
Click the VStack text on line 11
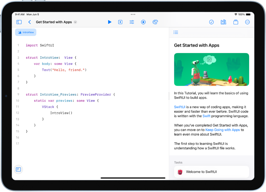tap(48, 107)
